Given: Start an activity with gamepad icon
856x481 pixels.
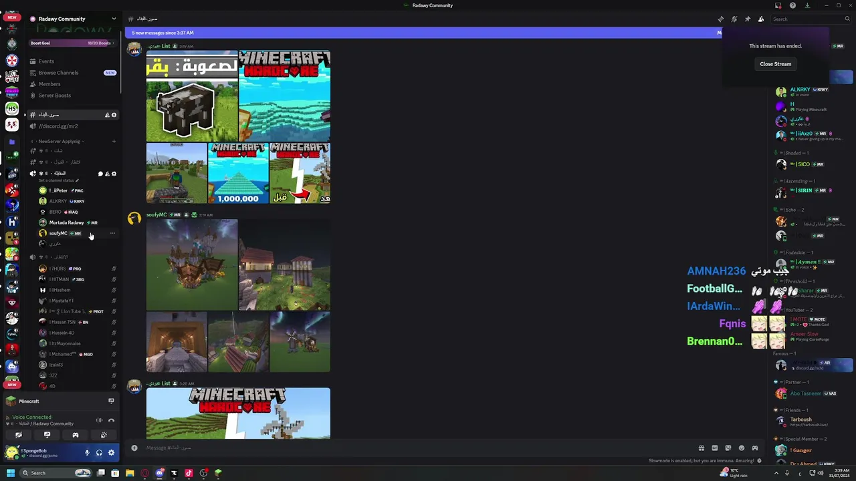Looking at the screenshot, I should pyautogui.click(x=76, y=435).
